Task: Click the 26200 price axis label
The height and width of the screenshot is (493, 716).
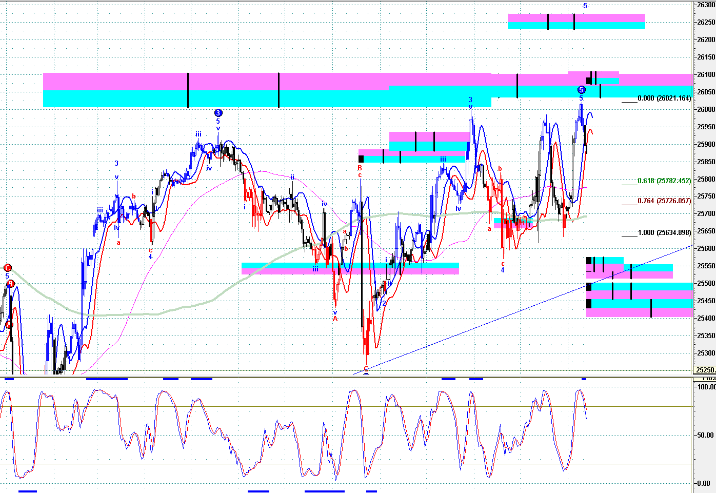Action: 706,40
